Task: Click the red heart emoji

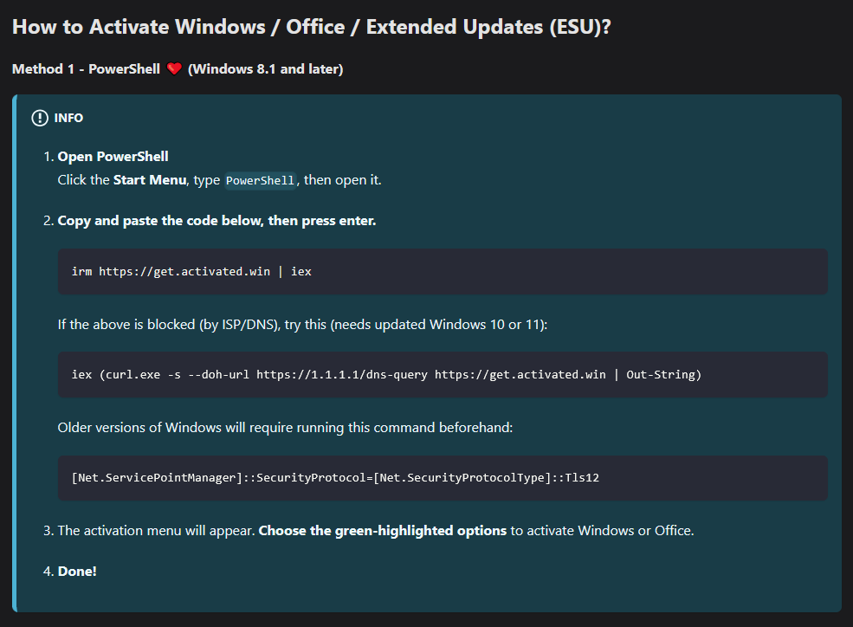Action: [x=174, y=69]
